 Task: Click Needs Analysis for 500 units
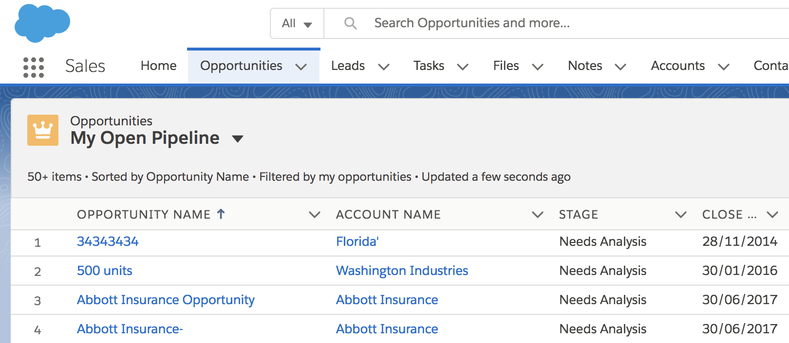point(603,271)
